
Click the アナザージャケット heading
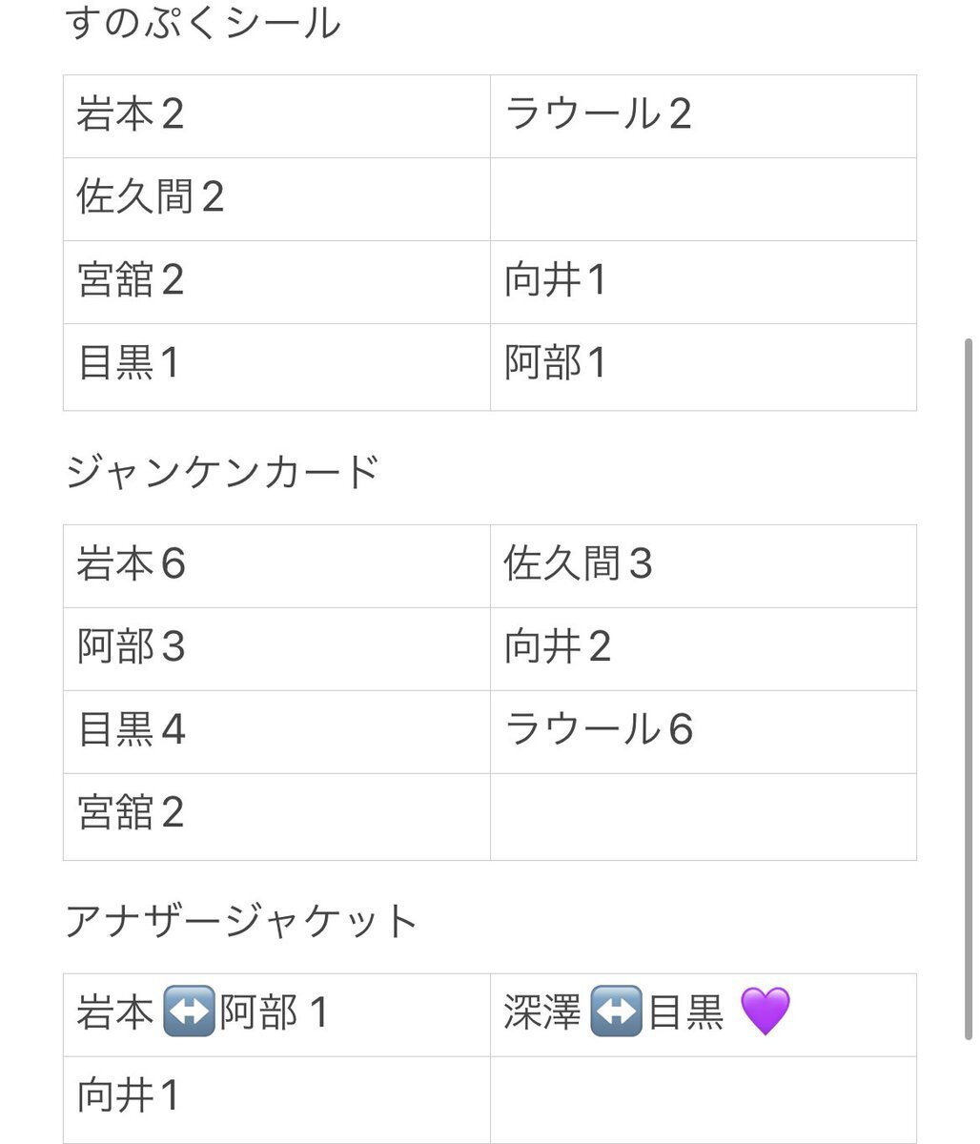coord(241,922)
